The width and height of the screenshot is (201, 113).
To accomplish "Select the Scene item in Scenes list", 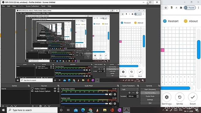I will tap(15, 89).
